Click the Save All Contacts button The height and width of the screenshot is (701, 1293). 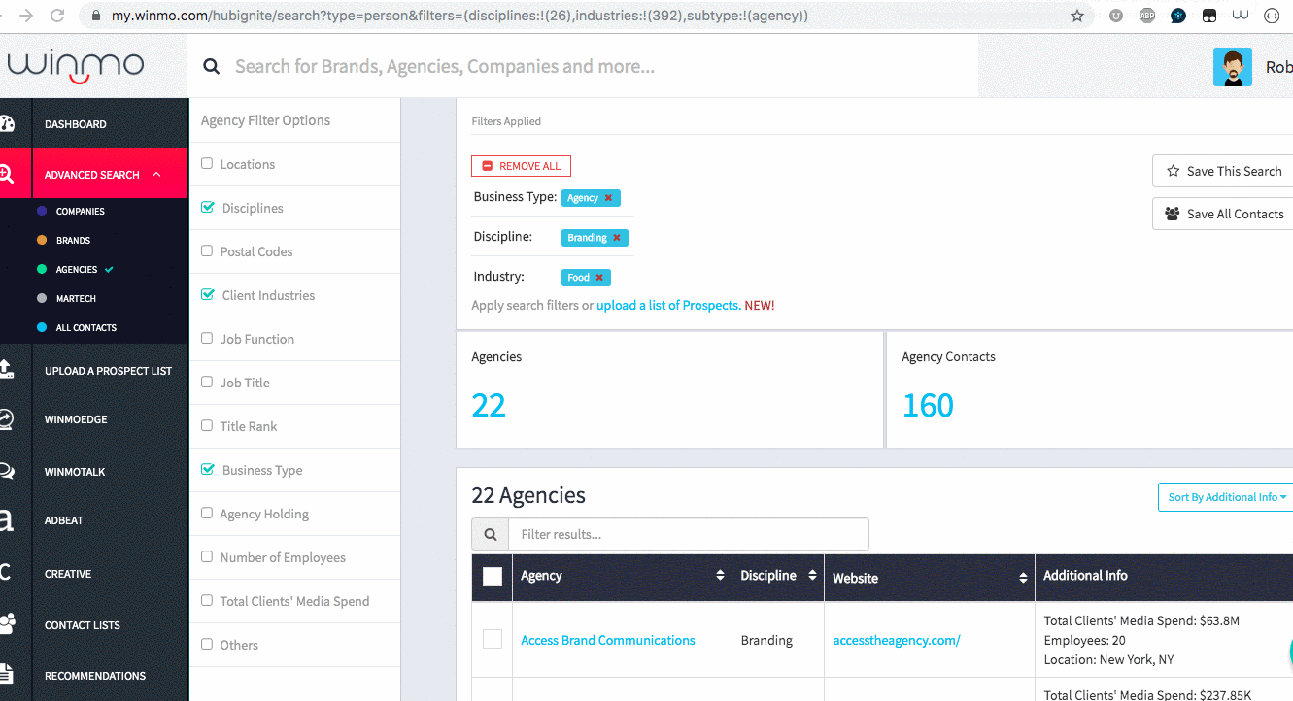click(1223, 214)
